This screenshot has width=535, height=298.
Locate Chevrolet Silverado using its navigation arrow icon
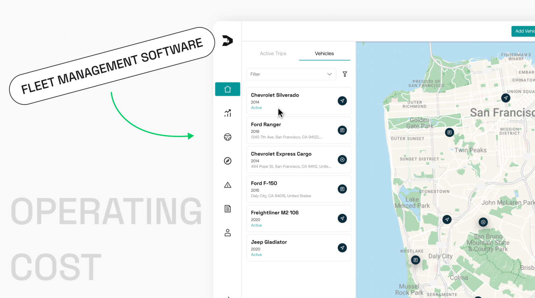click(x=342, y=101)
